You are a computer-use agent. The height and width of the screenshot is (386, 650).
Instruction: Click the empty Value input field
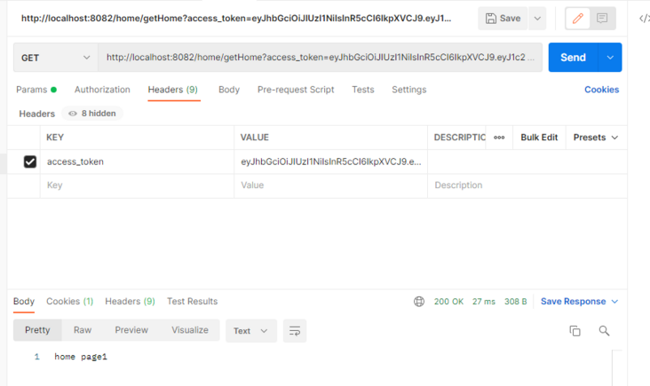(331, 185)
